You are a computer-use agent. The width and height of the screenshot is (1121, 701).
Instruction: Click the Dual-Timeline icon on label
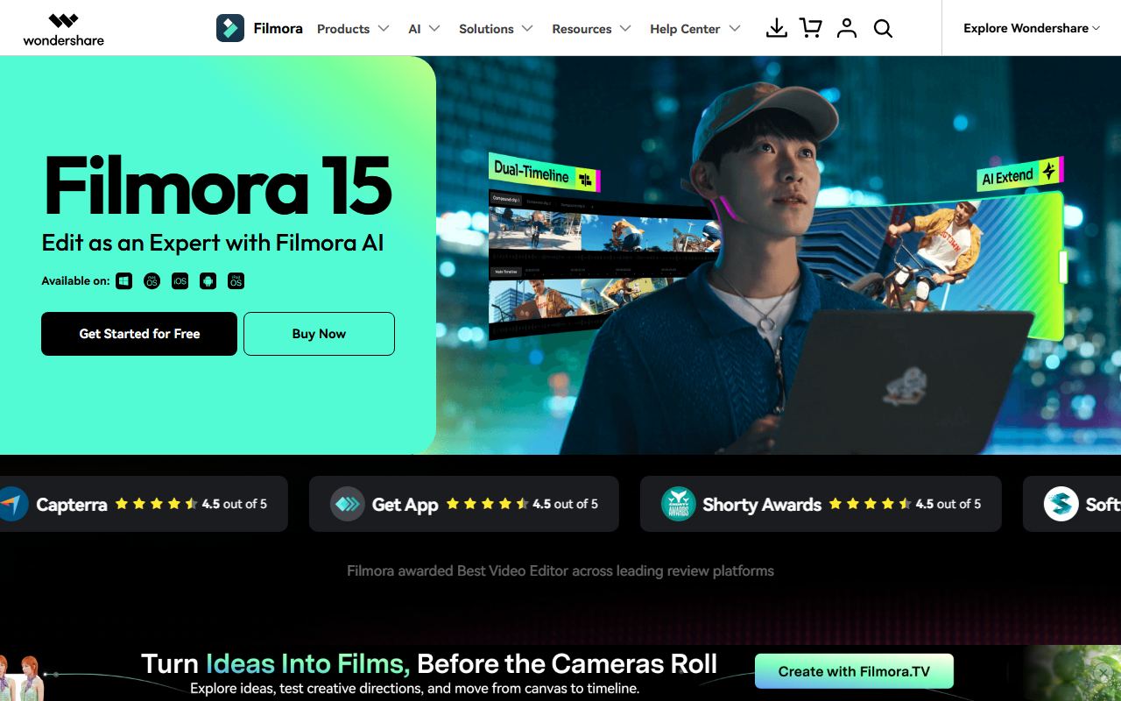(585, 180)
